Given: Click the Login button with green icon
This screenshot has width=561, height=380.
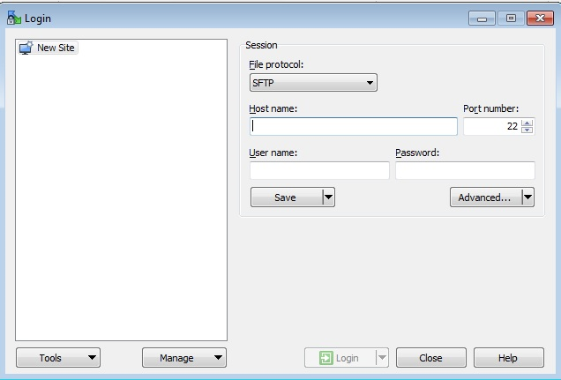Looking at the screenshot, I should pyautogui.click(x=340, y=358).
